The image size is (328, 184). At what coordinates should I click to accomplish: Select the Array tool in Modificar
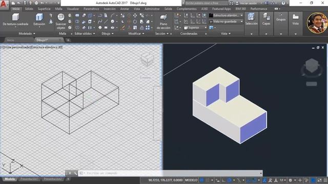[x=148, y=28]
